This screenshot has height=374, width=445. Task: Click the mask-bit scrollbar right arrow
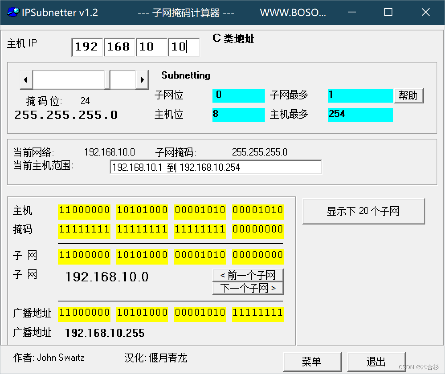tap(142, 80)
